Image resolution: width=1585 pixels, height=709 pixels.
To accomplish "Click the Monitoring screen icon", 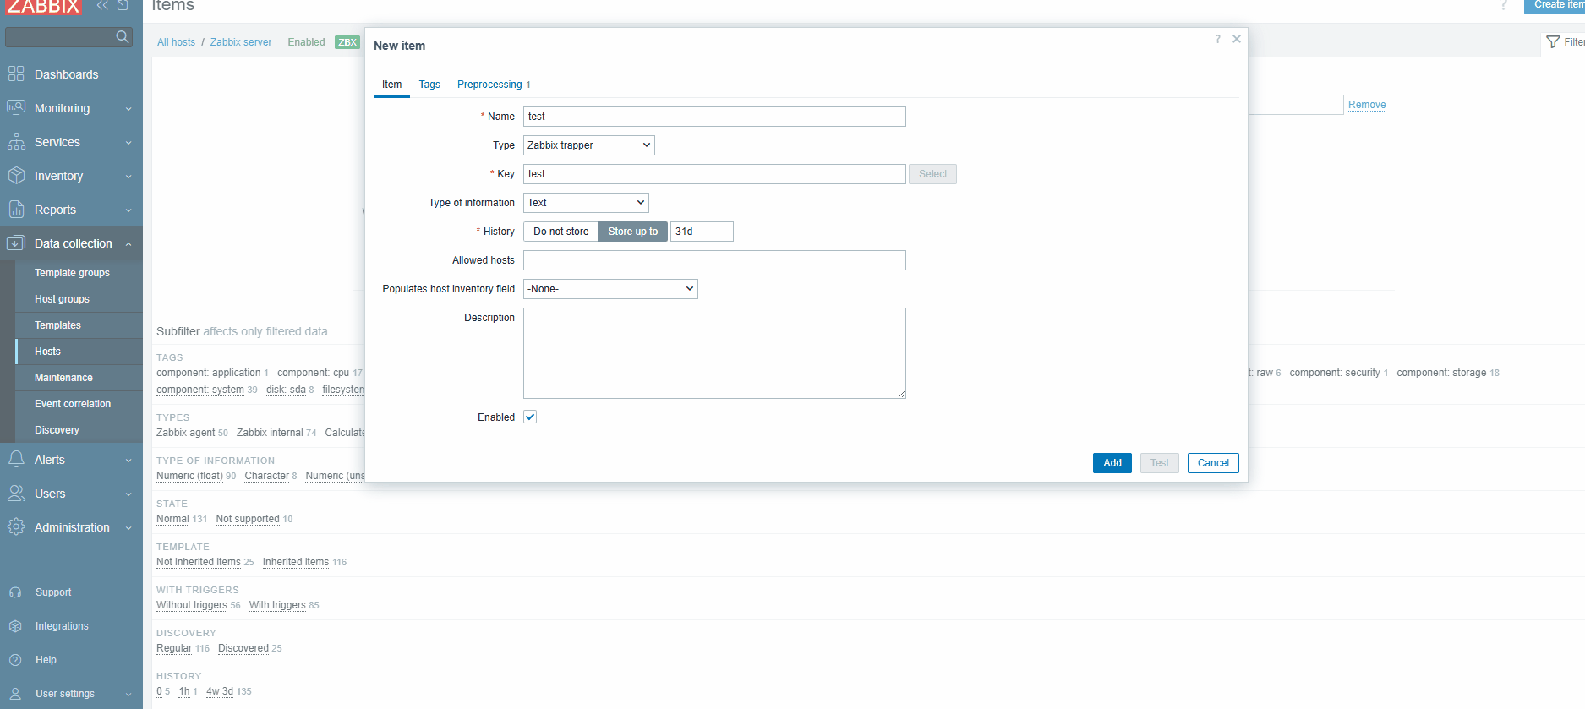I will (16, 108).
